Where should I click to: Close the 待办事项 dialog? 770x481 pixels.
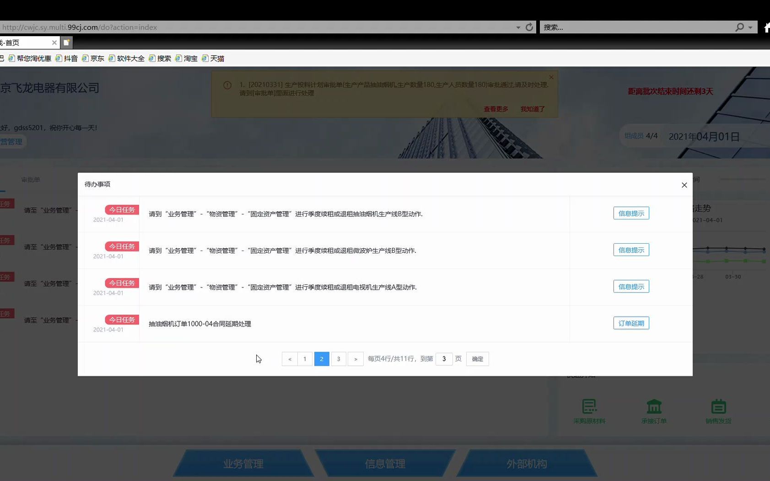click(684, 185)
